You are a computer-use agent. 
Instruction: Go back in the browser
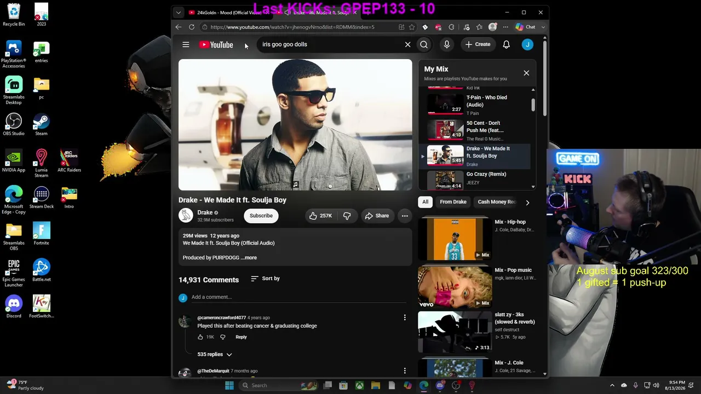coord(179,27)
